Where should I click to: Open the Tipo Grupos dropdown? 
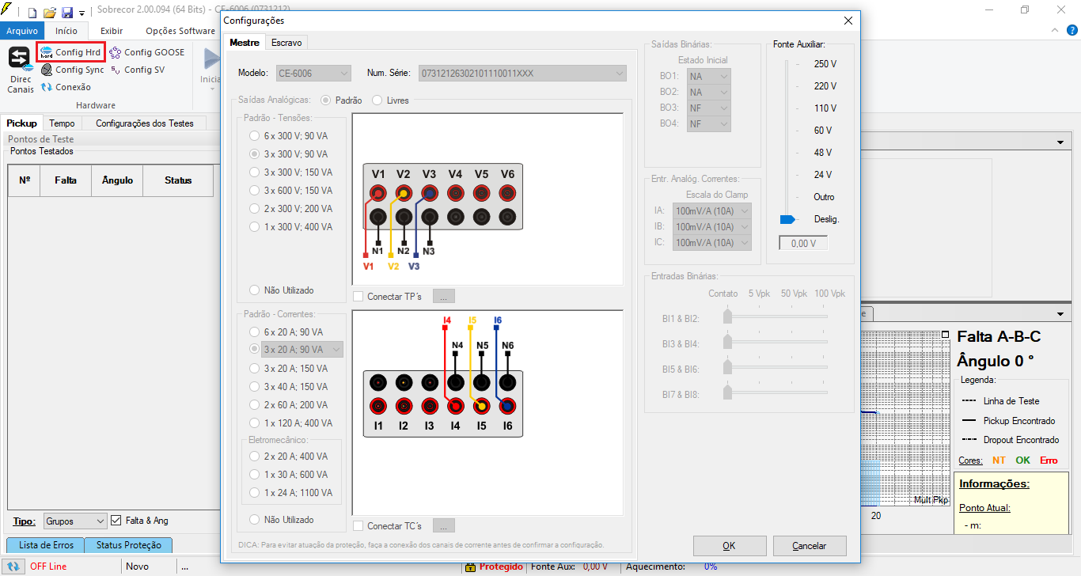click(75, 521)
